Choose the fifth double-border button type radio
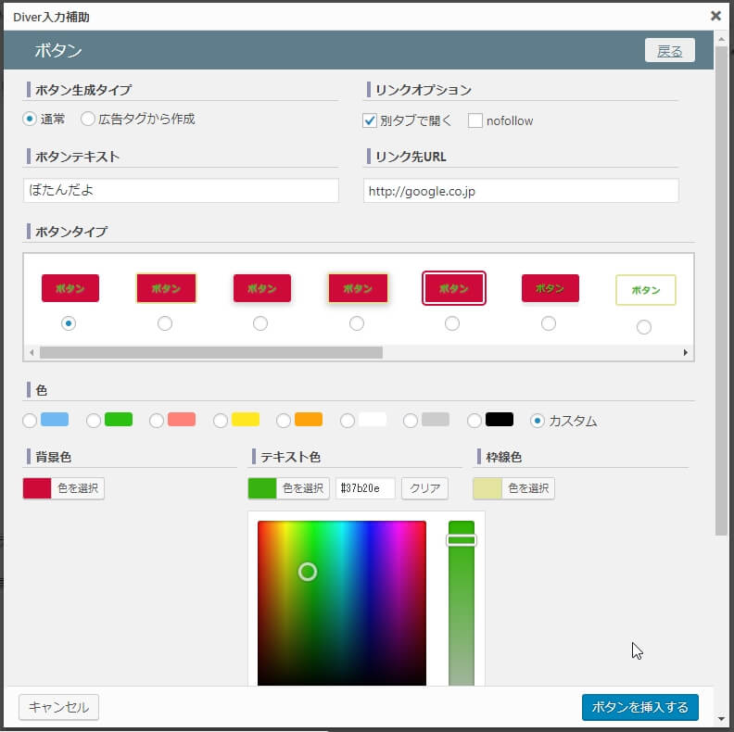 452,323
